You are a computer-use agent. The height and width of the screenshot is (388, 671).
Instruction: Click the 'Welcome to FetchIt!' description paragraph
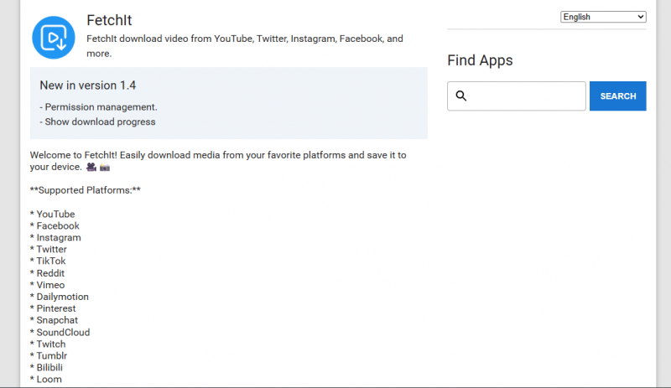click(218, 161)
